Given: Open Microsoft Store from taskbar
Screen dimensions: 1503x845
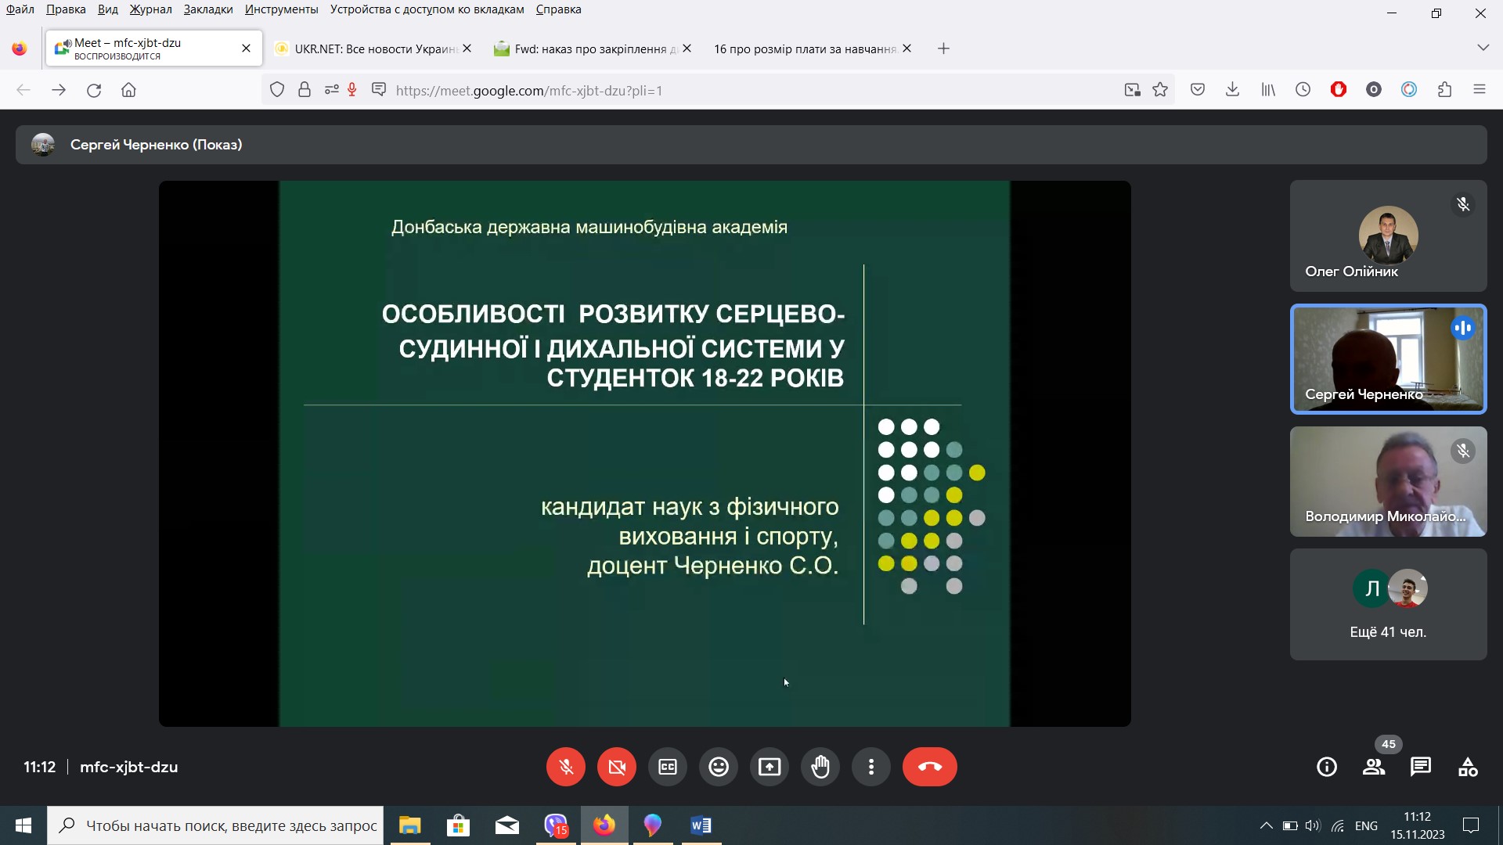Looking at the screenshot, I should click(458, 825).
